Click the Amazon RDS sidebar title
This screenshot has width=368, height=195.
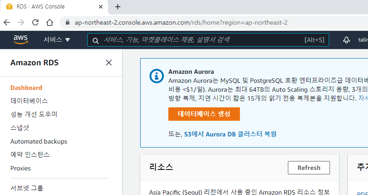click(x=34, y=63)
